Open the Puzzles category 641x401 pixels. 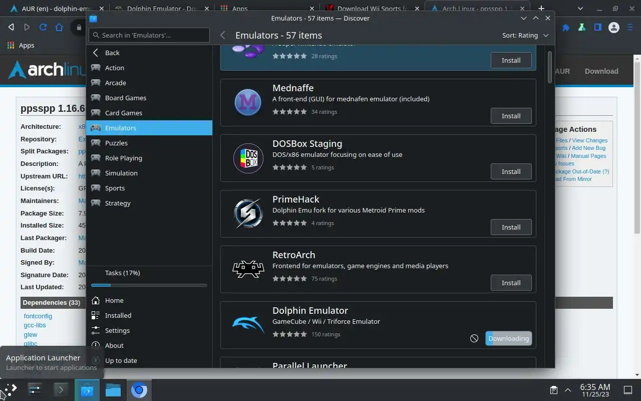click(x=149, y=143)
